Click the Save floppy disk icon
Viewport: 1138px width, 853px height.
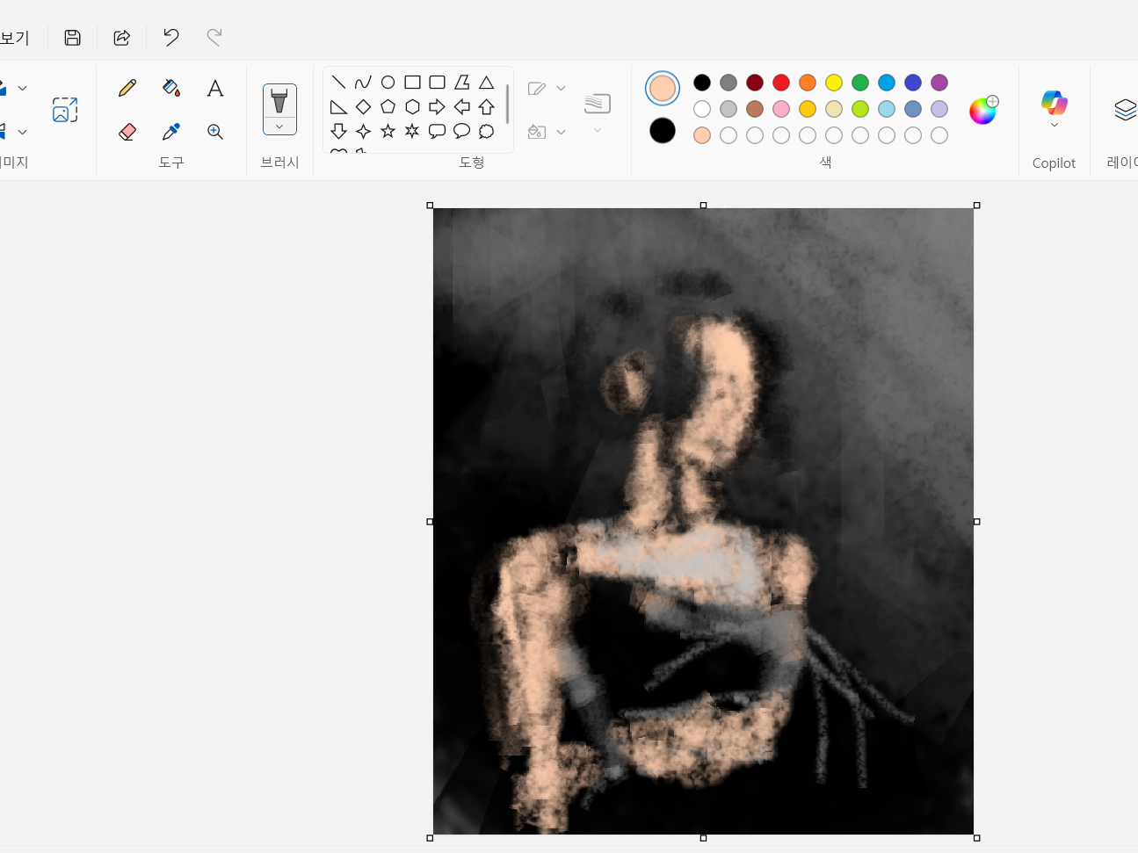[x=73, y=37]
